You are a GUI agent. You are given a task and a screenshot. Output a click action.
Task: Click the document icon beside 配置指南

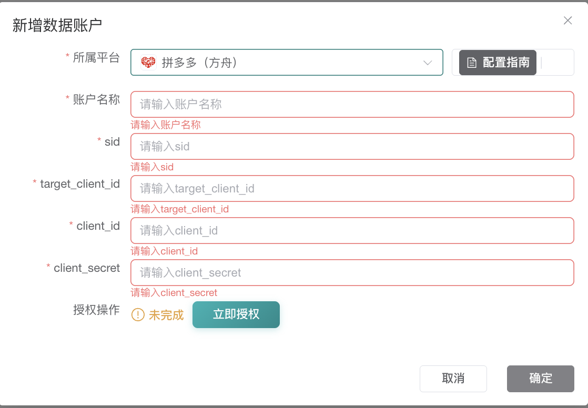[472, 63]
